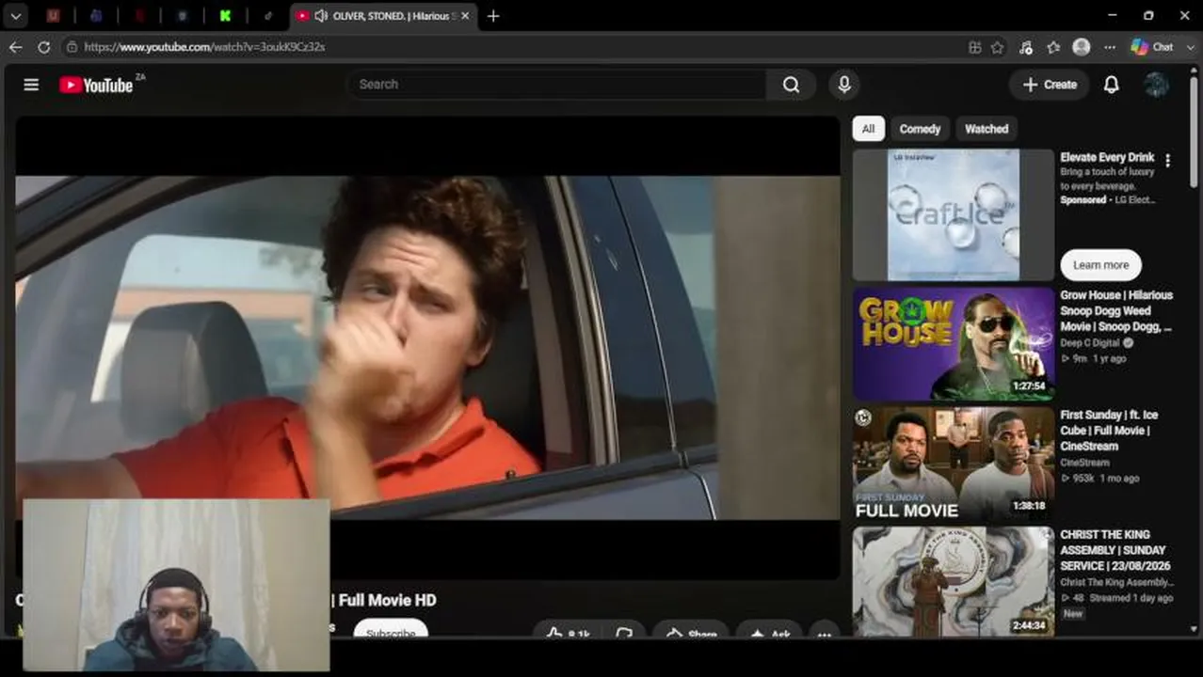The height and width of the screenshot is (677, 1203).
Task: Click Learn more on the LG ad
Action: coord(1100,265)
